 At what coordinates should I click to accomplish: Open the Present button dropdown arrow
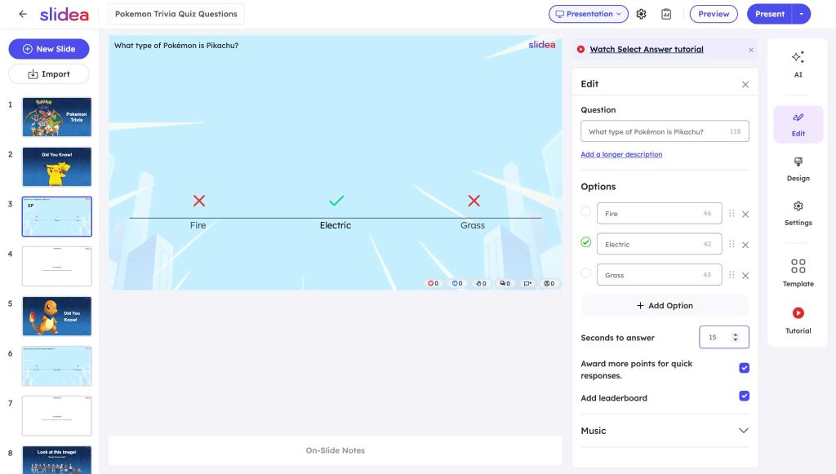(x=802, y=14)
